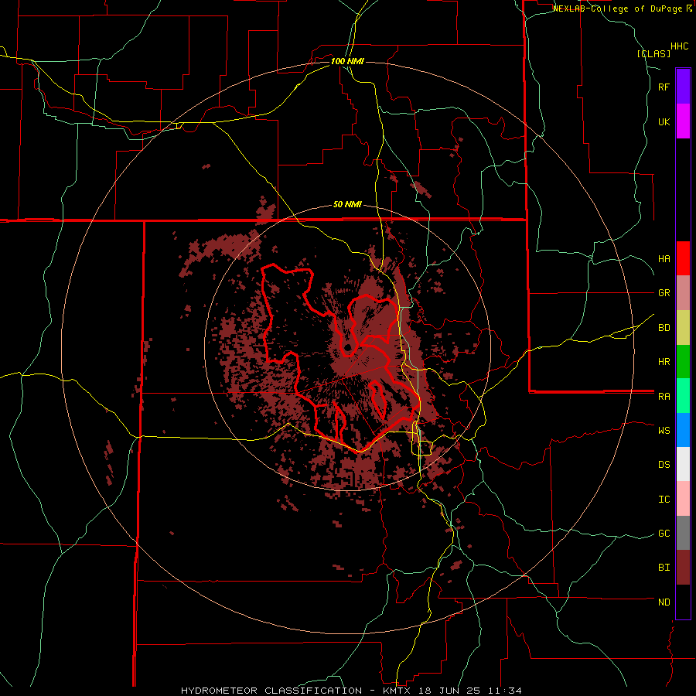Click the GR legend label
The image size is (696, 696).
click(664, 293)
